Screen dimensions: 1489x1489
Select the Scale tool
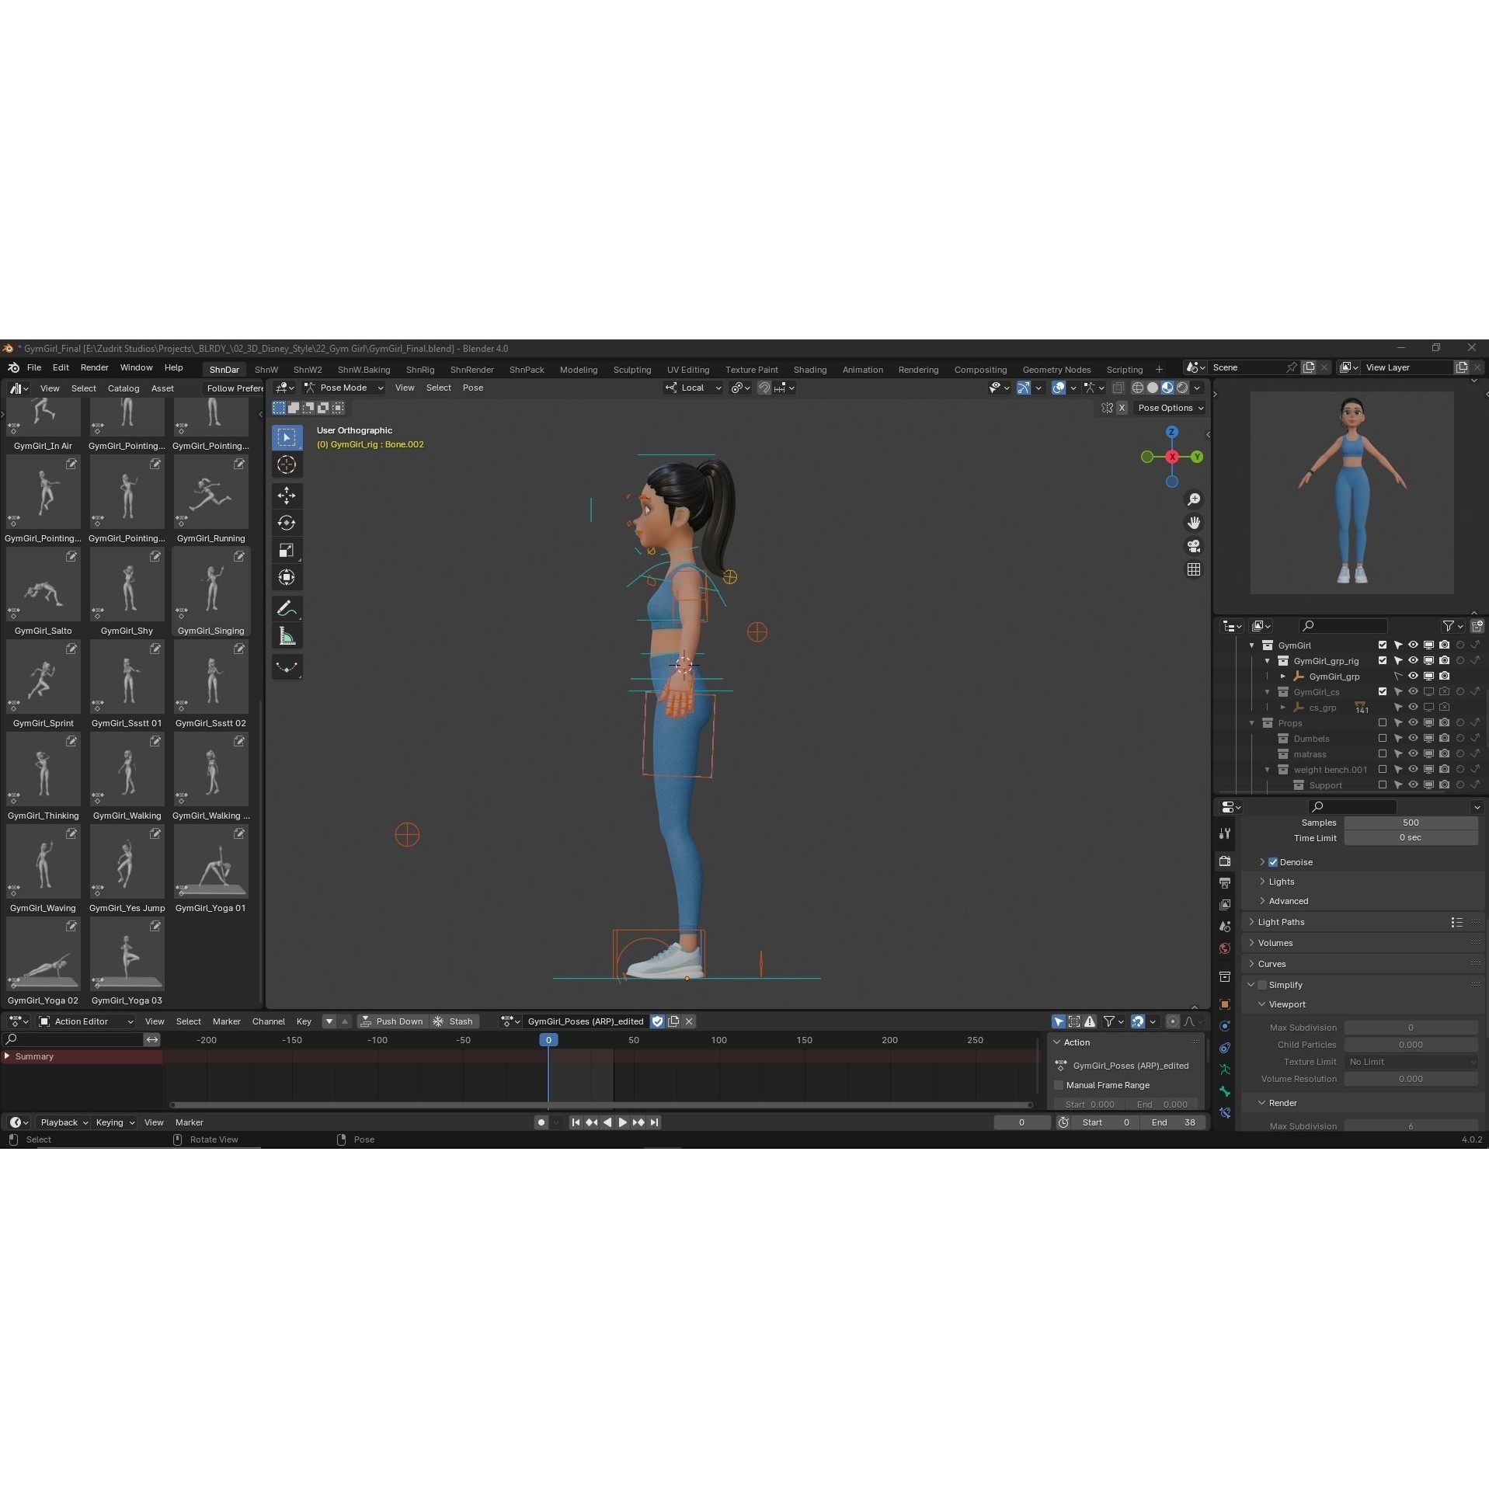[x=287, y=550]
